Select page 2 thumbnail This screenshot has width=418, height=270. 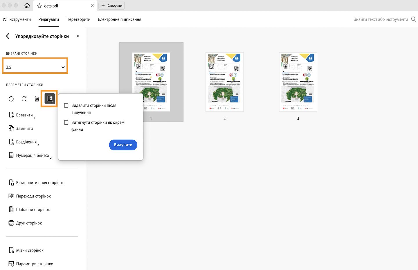(224, 82)
